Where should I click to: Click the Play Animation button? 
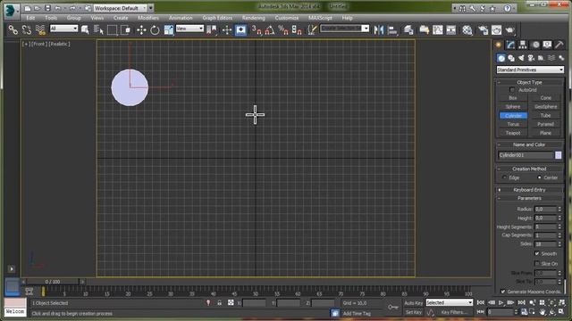(501, 302)
